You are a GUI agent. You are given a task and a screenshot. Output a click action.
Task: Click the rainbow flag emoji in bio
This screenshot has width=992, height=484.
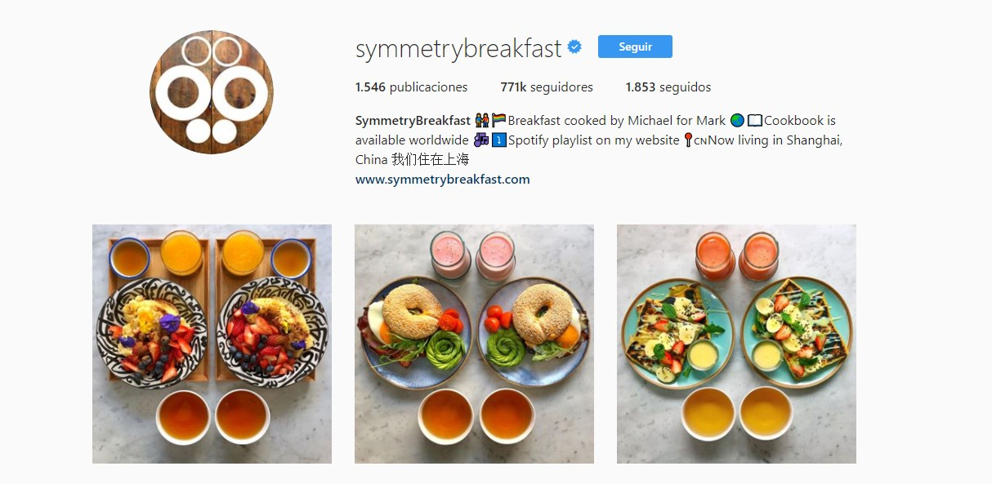point(498,121)
